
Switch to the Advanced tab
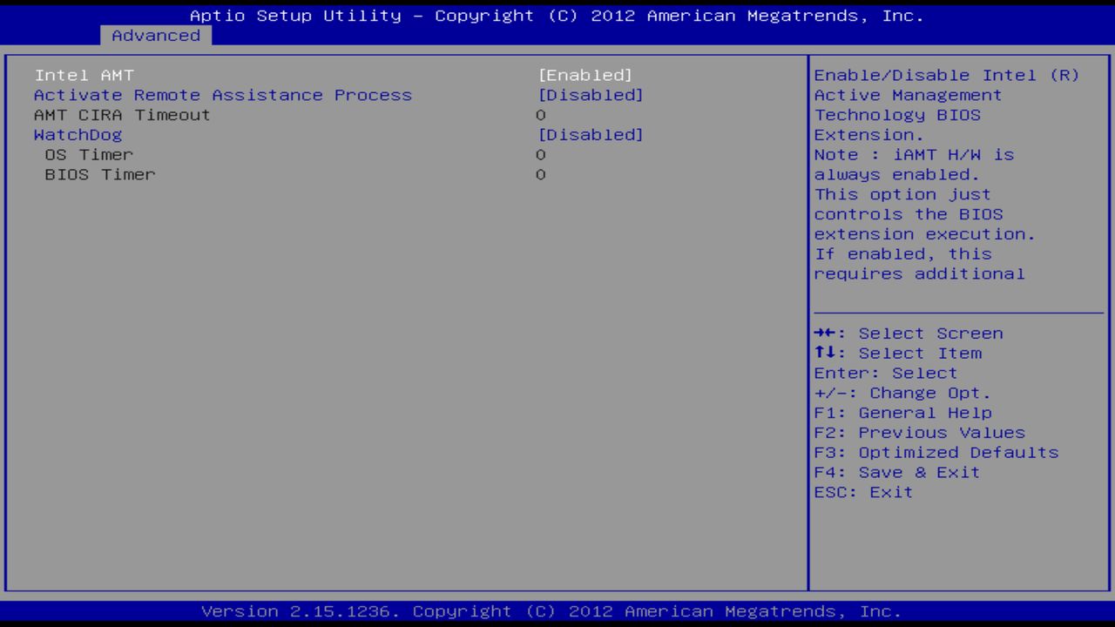point(155,36)
